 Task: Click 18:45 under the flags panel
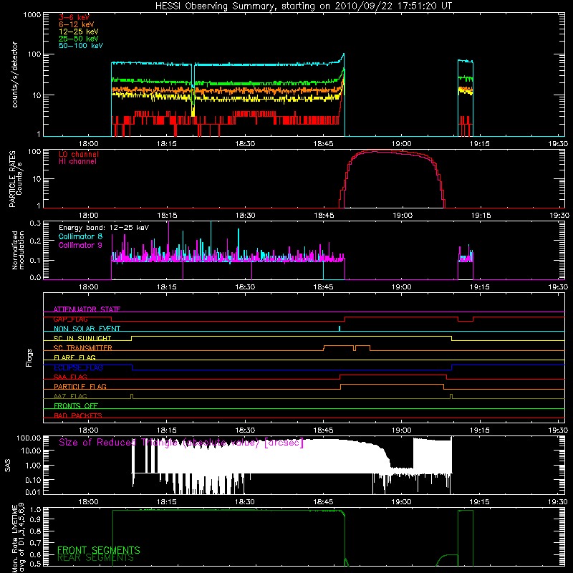(323, 430)
